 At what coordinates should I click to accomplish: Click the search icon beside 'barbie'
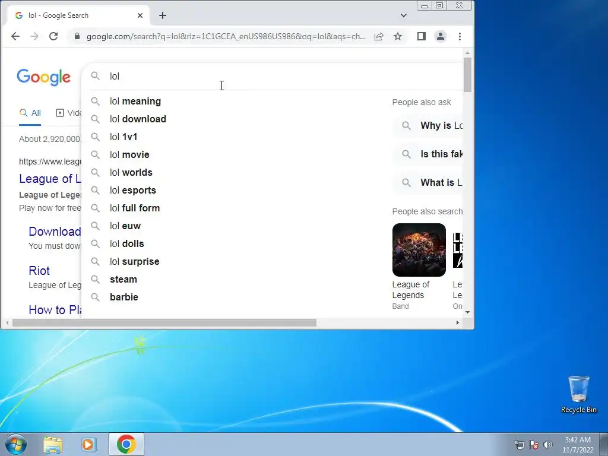point(96,297)
